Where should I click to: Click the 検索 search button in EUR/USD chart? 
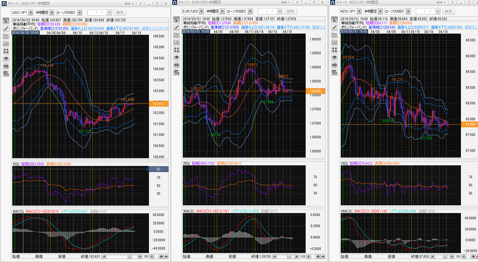click(290, 11)
